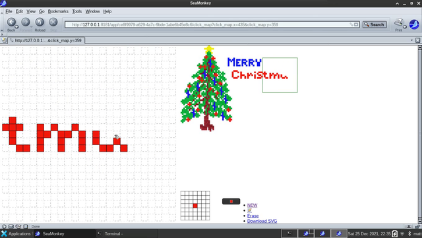The width and height of the screenshot is (422, 238).
Task: Open the Edit menu
Action: [19, 11]
